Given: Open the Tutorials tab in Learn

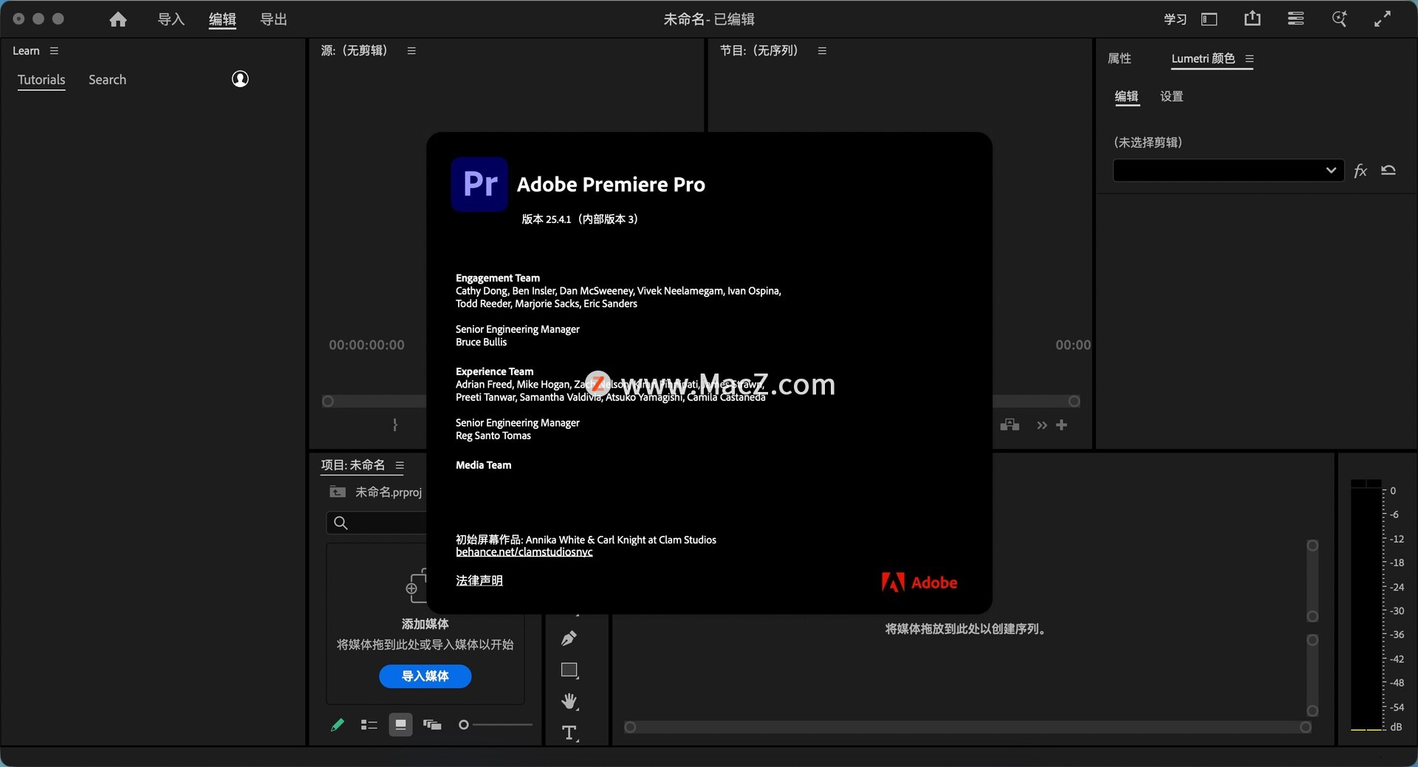Looking at the screenshot, I should (41, 80).
